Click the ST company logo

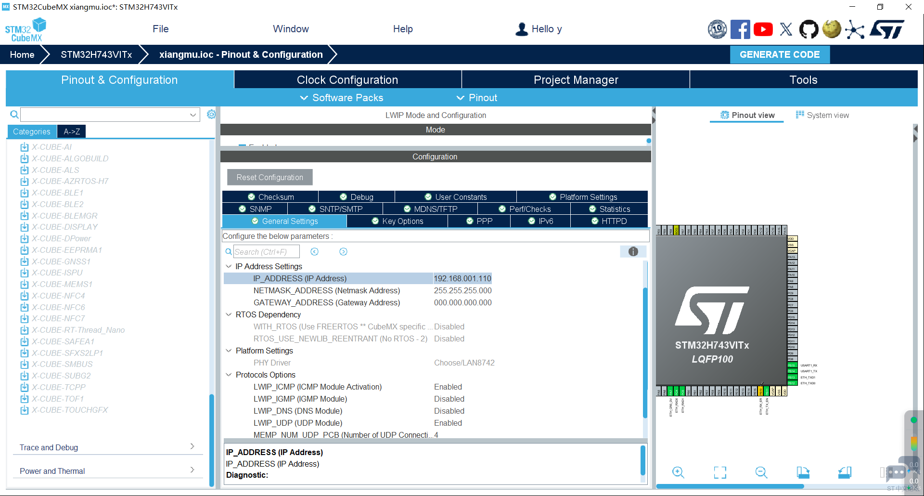tap(887, 29)
